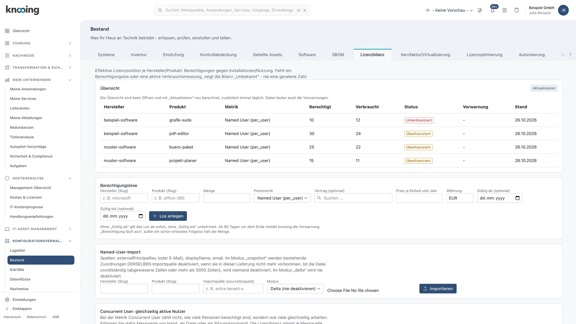Image resolution: width=576 pixels, height=324 pixels.
Task: Click the Importieren button
Action: 438,289
